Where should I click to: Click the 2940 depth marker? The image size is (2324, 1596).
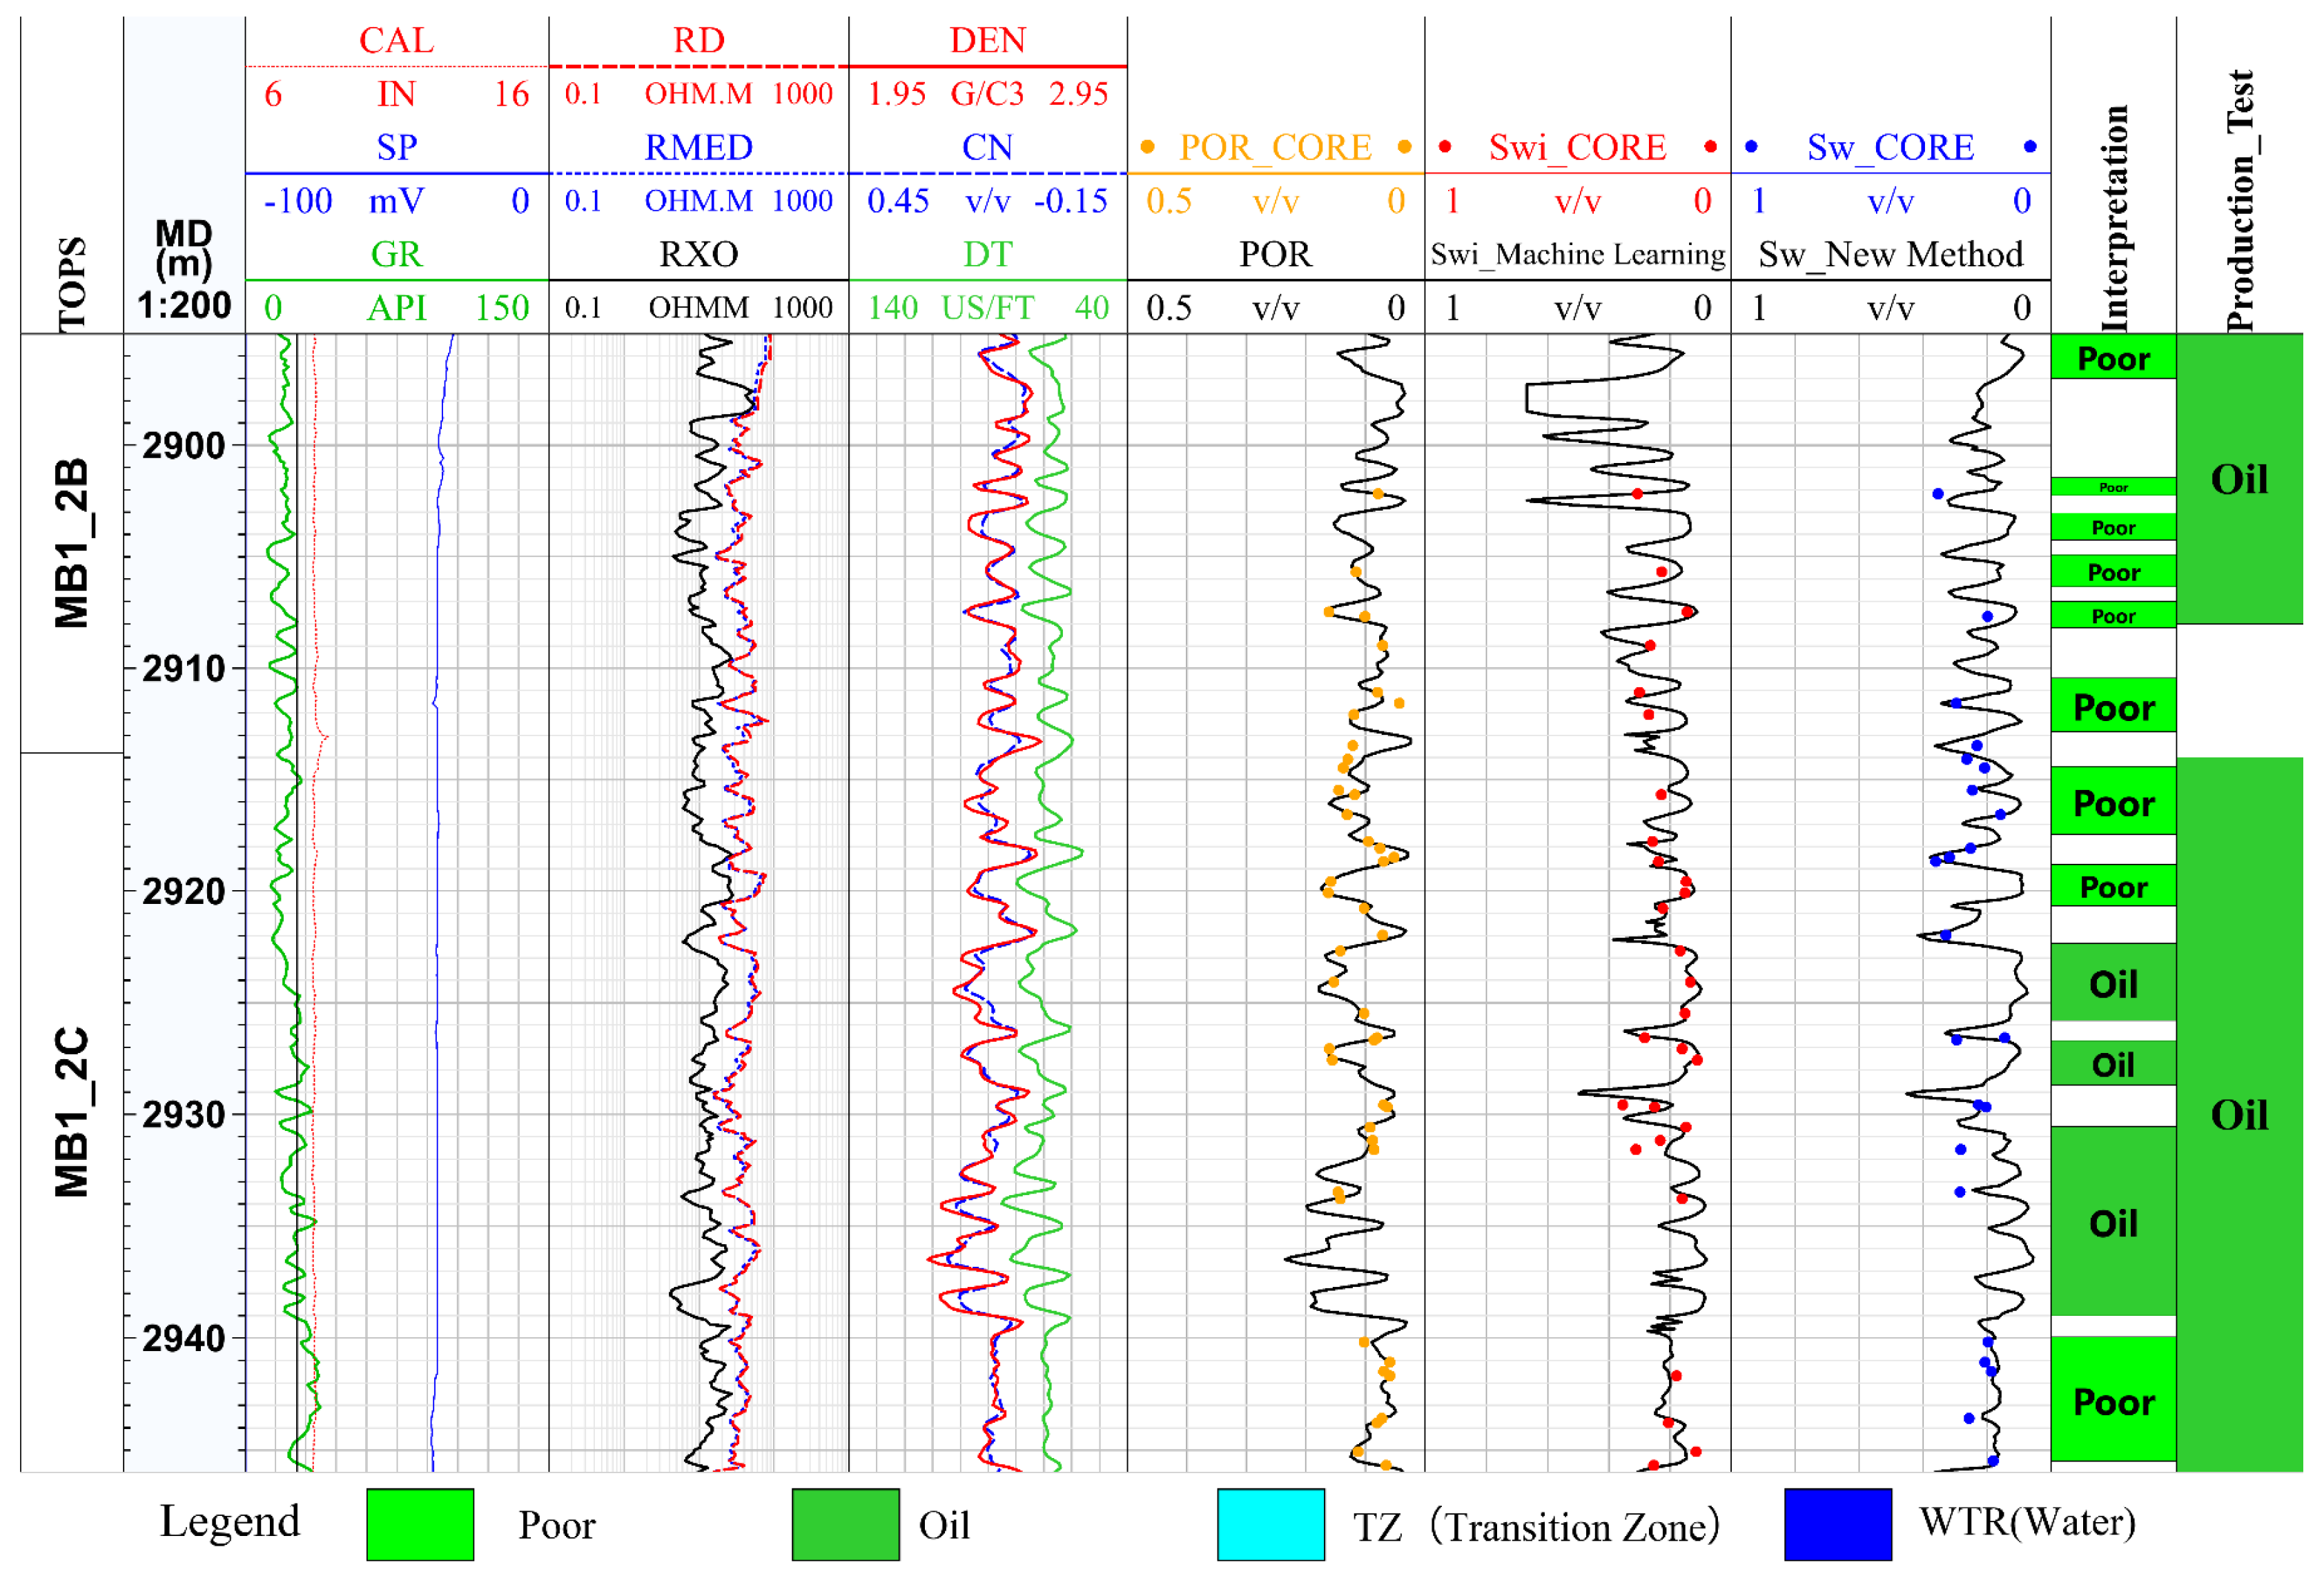coord(184,1337)
